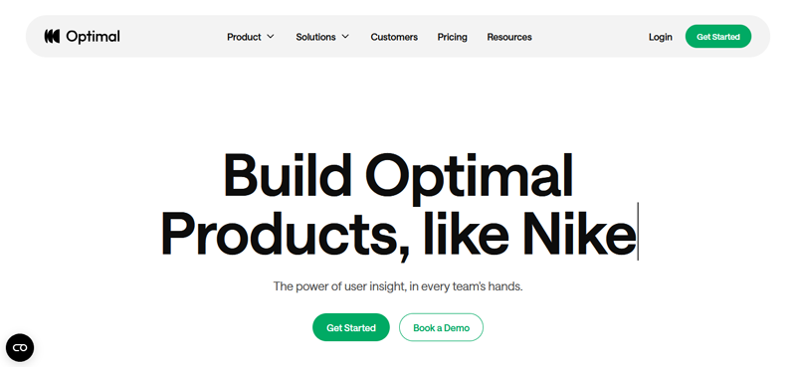
Task: Click Get Started in the navigation bar
Action: [x=717, y=37]
